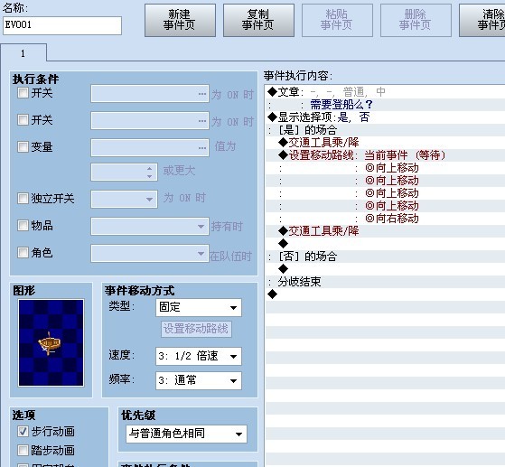Click the boat graphic thumbnail
505x467 pixels.
tap(51, 342)
